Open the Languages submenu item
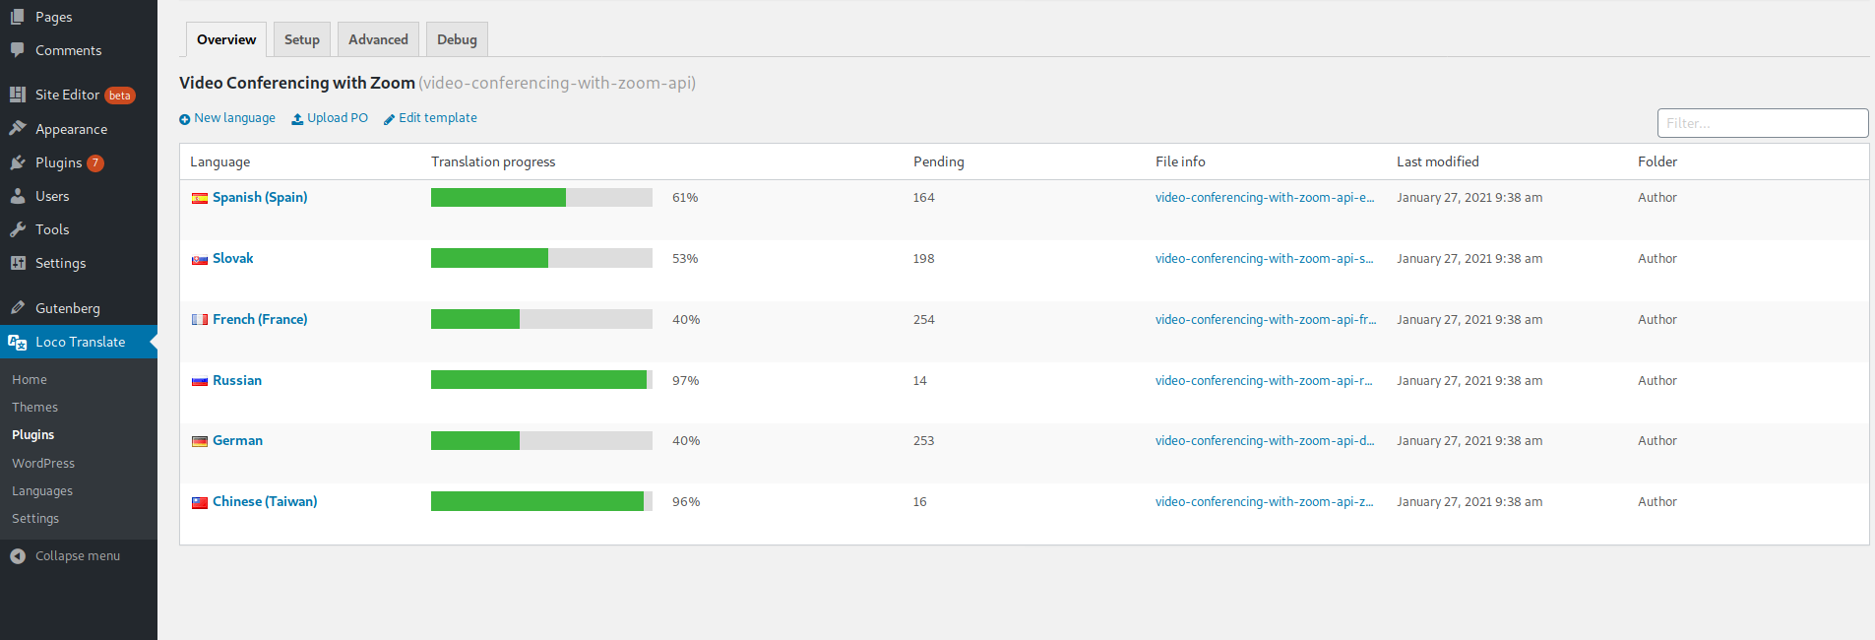Image resolution: width=1875 pixels, height=640 pixels. [x=42, y=490]
